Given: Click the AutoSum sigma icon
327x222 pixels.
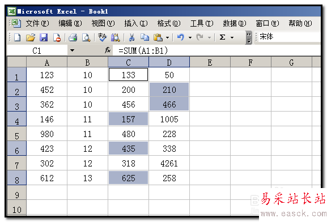Looking at the screenshot, I should point(223,37).
